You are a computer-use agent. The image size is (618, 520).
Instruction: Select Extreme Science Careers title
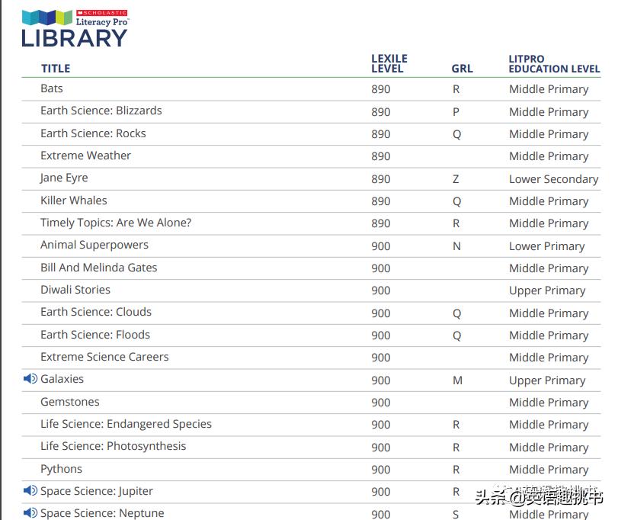[104, 357]
